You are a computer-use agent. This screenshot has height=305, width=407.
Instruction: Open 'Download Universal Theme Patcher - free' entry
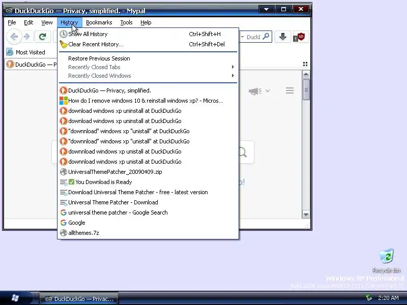coord(148,192)
